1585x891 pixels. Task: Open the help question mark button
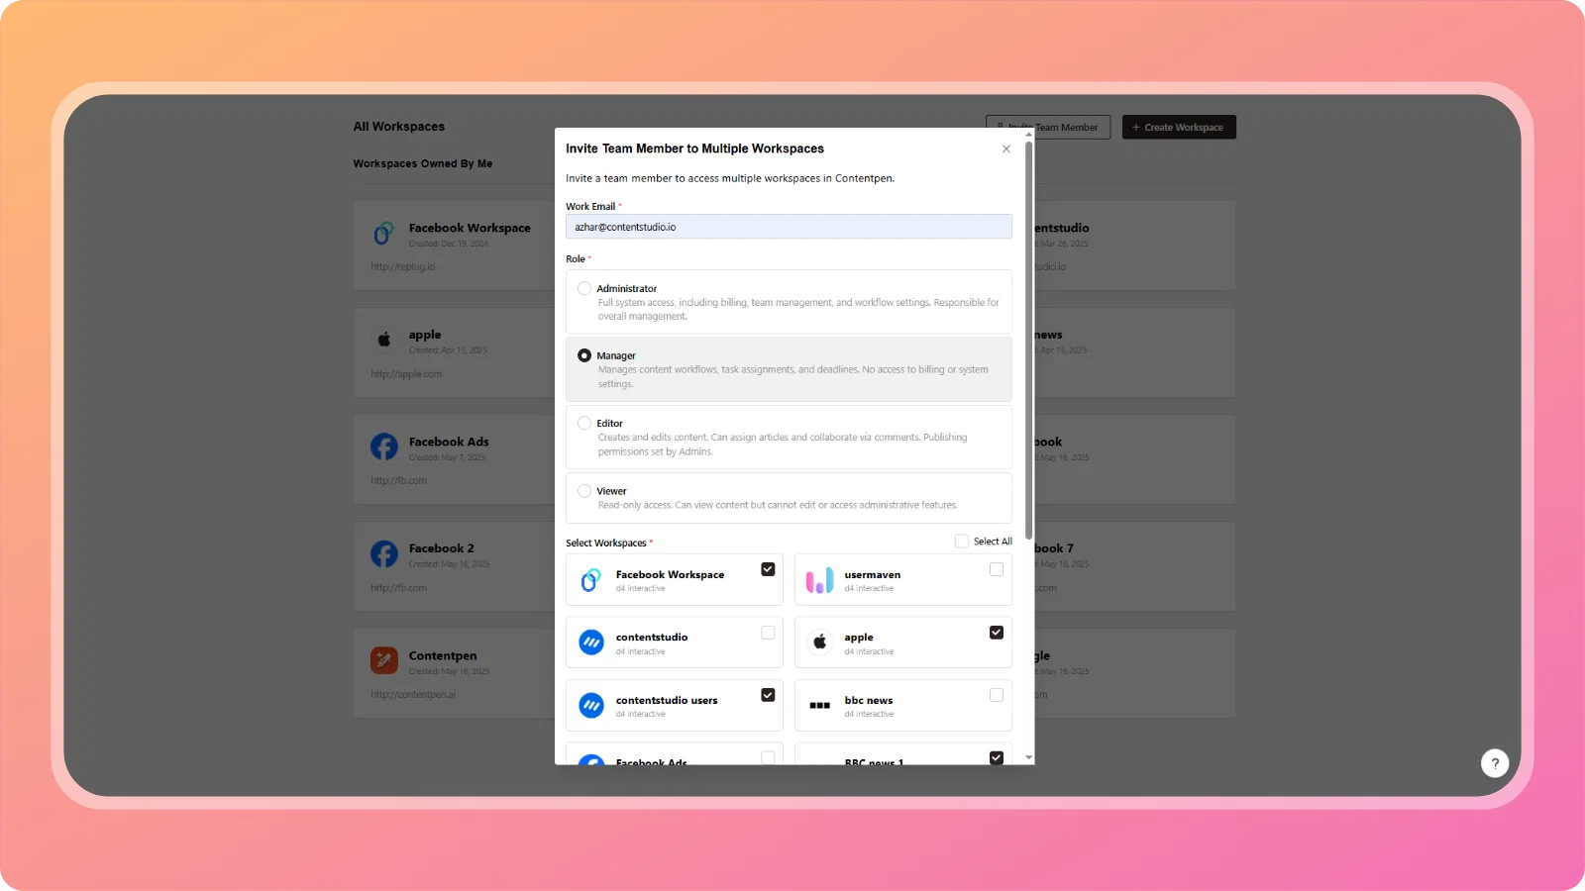(x=1495, y=763)
